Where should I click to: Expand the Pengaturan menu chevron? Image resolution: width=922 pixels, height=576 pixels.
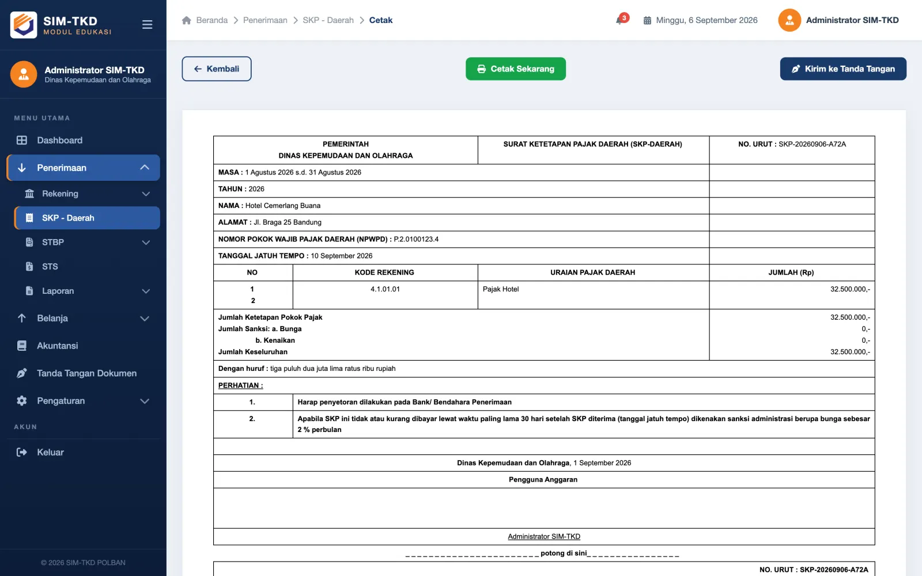tap(145, 401)
